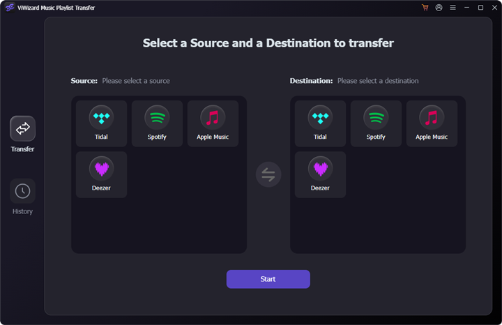Viewport: 502px width, 325px height.
Task: Open the shopping cart purchase icon
Action: tap(425, 8)
